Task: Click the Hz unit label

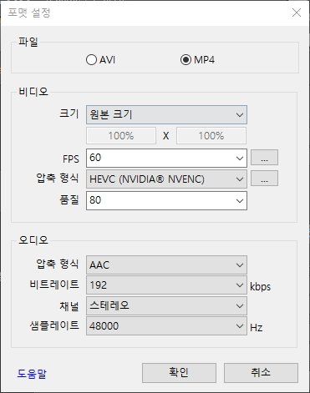Action: [257, 328]
